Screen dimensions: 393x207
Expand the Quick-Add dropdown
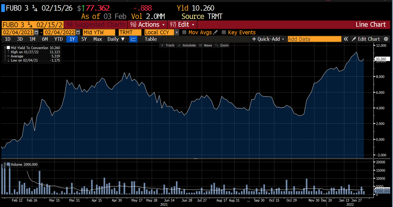point(269,39)
